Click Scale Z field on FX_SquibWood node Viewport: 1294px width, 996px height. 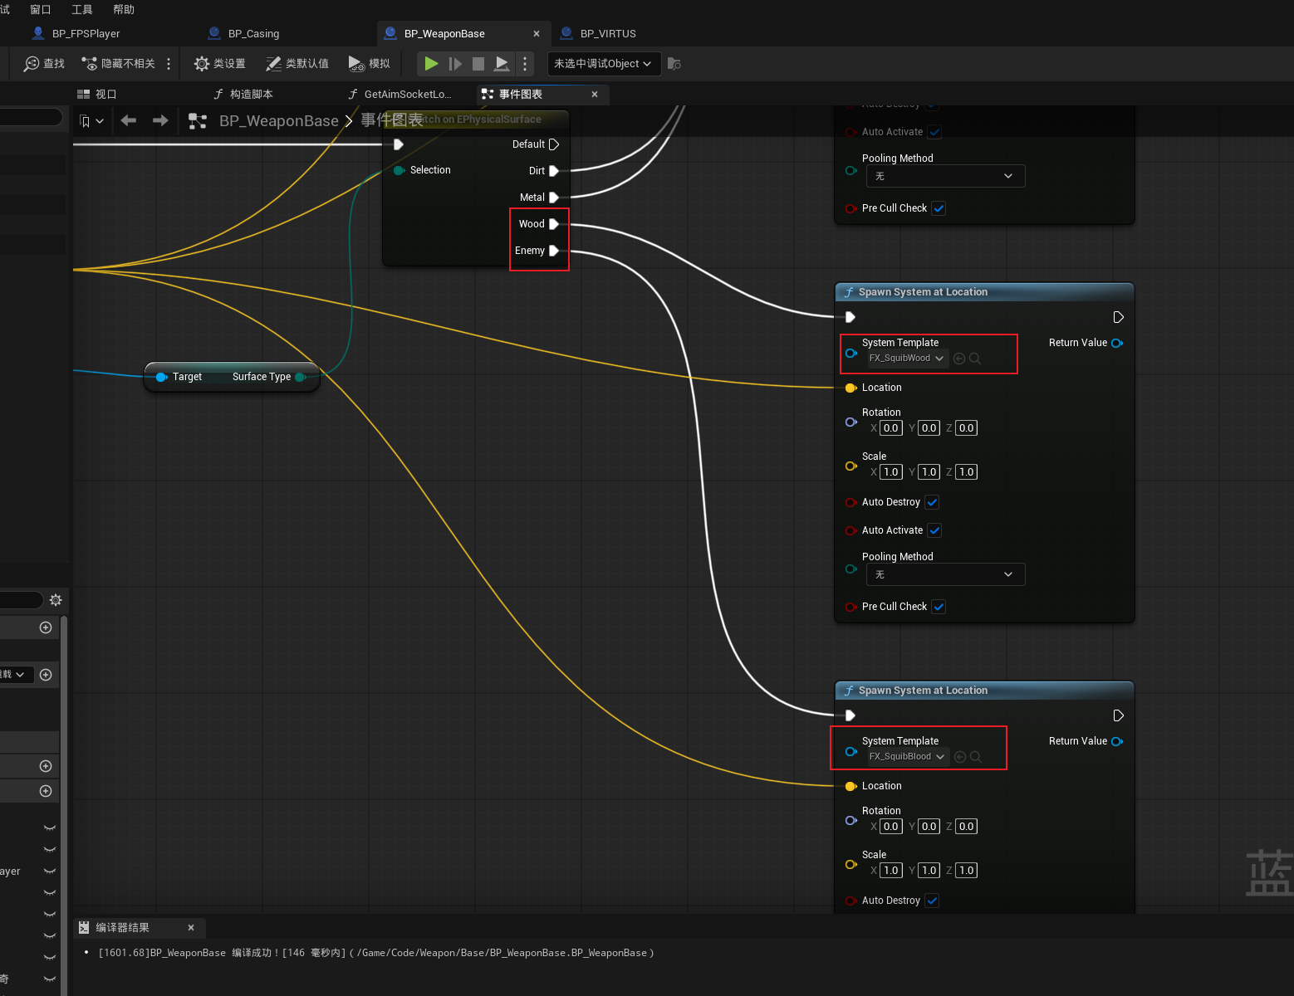click(967, 472)
